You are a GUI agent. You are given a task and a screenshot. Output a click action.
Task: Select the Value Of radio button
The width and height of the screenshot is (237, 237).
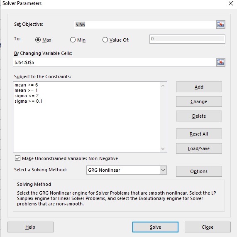click(105, 40)
